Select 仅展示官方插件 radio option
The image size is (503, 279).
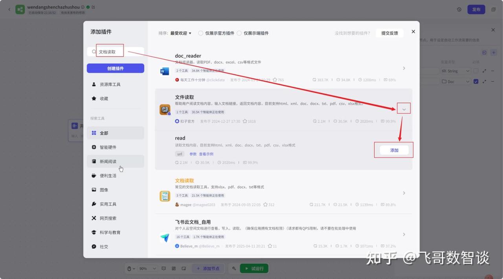click(201, 33)
